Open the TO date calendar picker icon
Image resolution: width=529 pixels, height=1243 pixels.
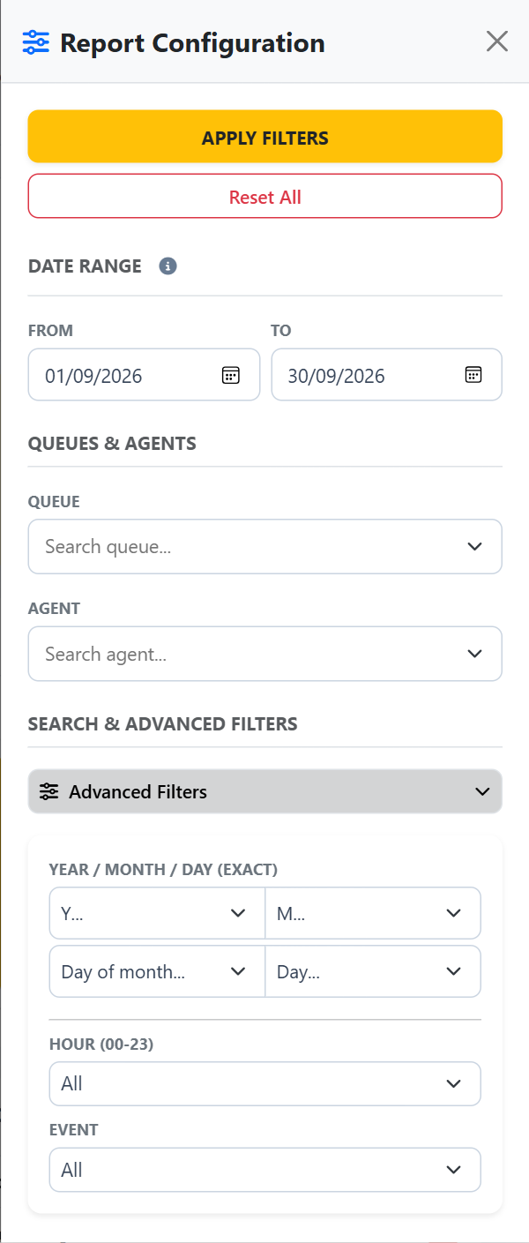point(473,375)
